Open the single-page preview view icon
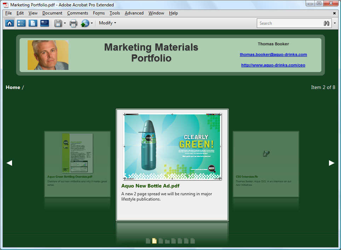The image size is (341, 250). pyautogui.click(x=33, y=23)
